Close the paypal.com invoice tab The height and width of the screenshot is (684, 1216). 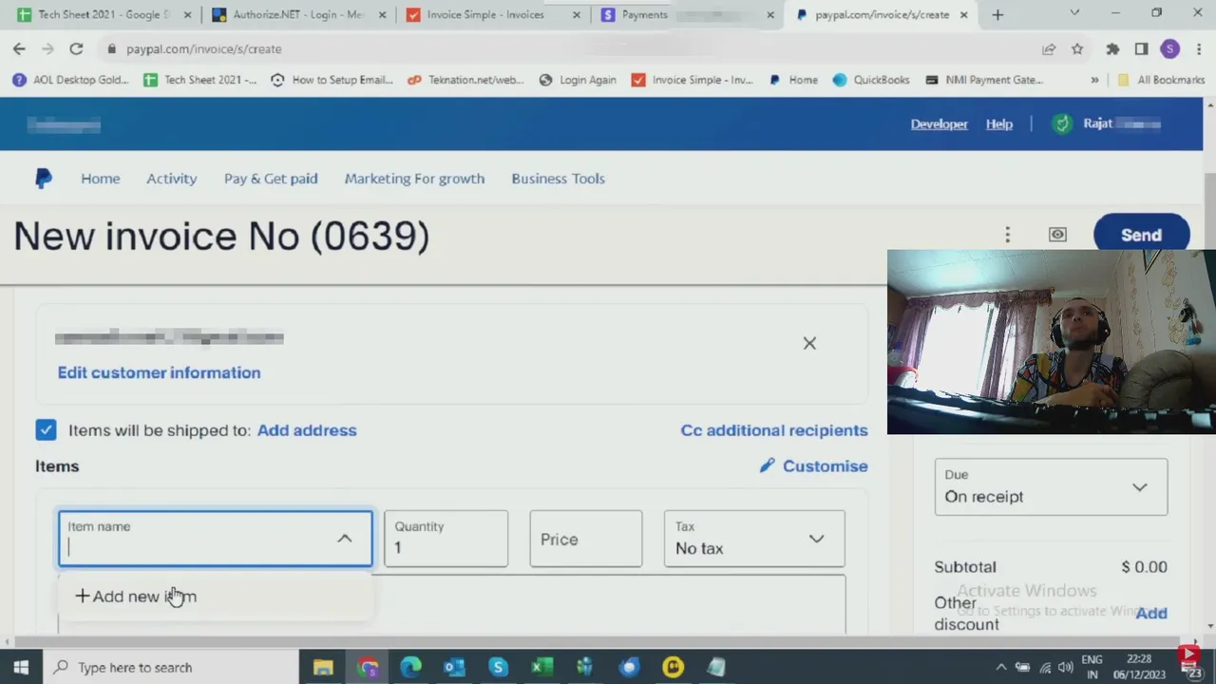[963, 14]
